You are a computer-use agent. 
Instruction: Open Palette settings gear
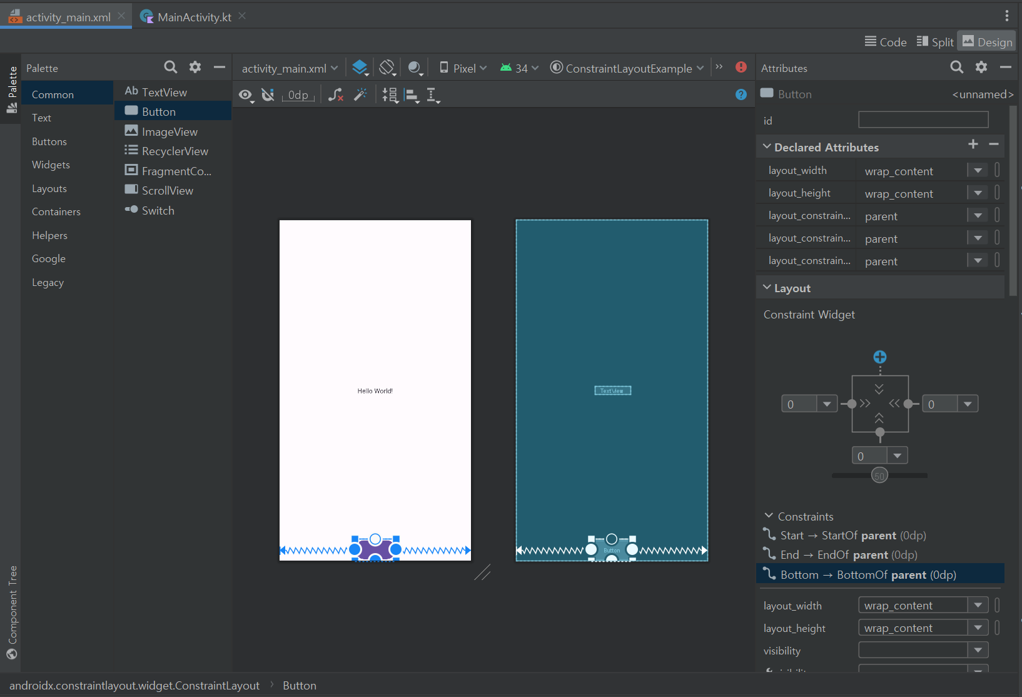point(195,67)
